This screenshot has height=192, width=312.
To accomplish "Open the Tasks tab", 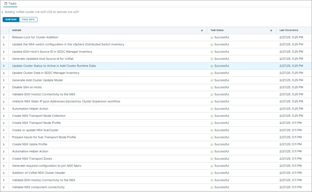I will [10, 4].
